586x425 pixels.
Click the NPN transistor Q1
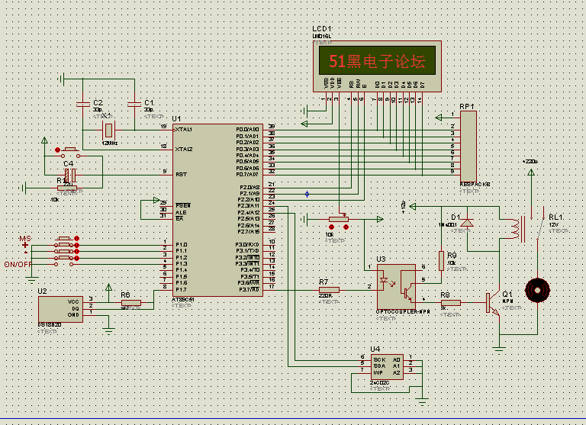[491, 303]
